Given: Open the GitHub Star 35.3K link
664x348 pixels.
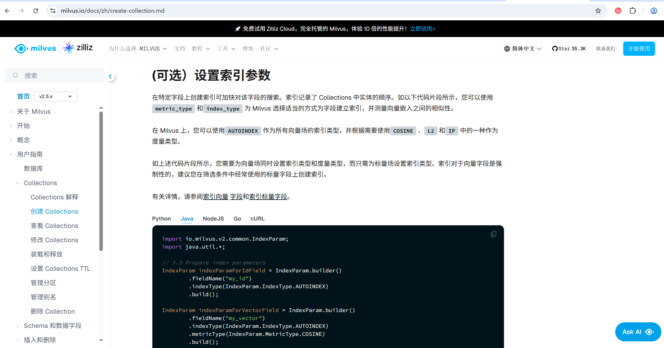Looking at the screenshot, I should point(569,48).
